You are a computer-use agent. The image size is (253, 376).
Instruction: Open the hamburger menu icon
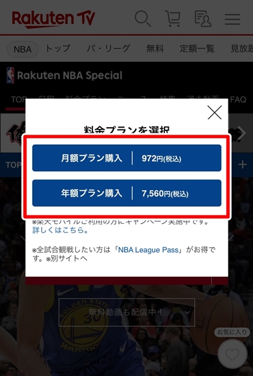click(x=232, y=19)
